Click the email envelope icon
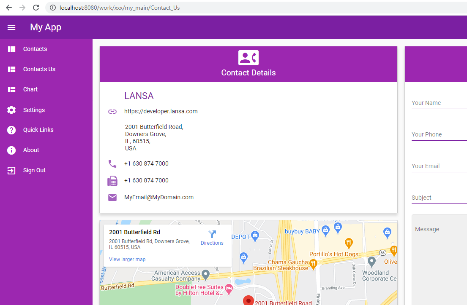 coord(112,198)
